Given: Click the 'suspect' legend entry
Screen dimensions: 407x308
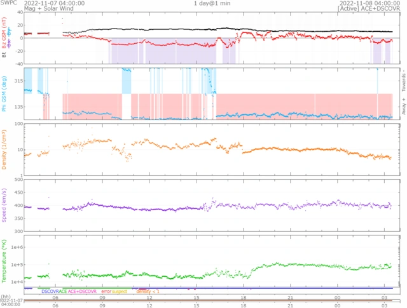Looking at the screenshot, I should [x=120, y=291].
